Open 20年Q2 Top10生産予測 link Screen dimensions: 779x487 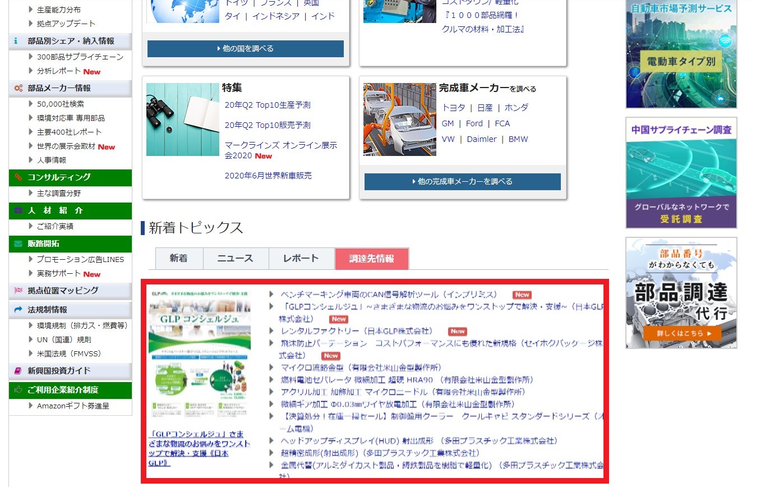point(268,105)
